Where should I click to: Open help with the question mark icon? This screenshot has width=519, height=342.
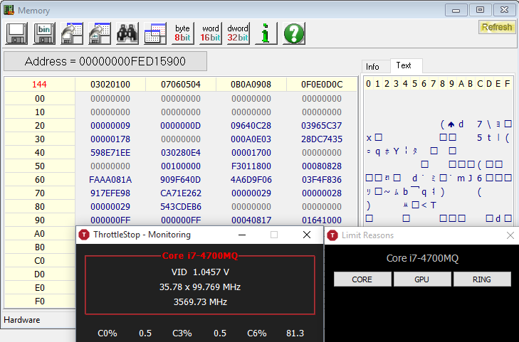(x=293, y=33)
